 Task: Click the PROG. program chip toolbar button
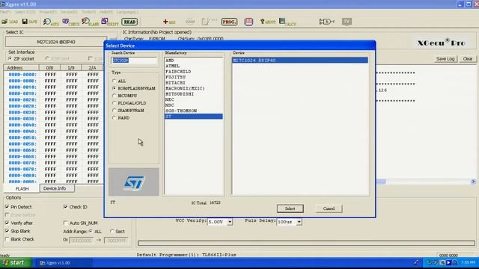click(x=229, y=22)
